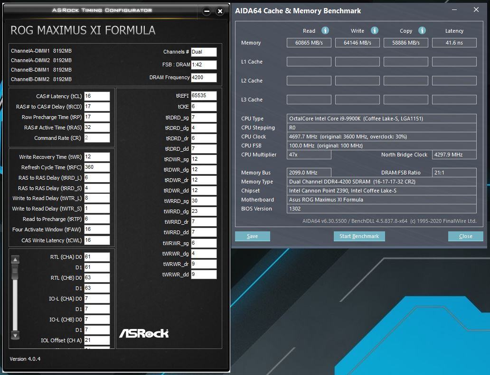Click the RTL (CHA) D0 field
490x375 pixels.
(x=97, y=257)
